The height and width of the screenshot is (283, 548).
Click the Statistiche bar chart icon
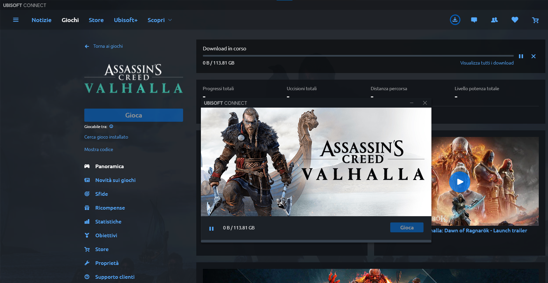click(x=87, y=222)
